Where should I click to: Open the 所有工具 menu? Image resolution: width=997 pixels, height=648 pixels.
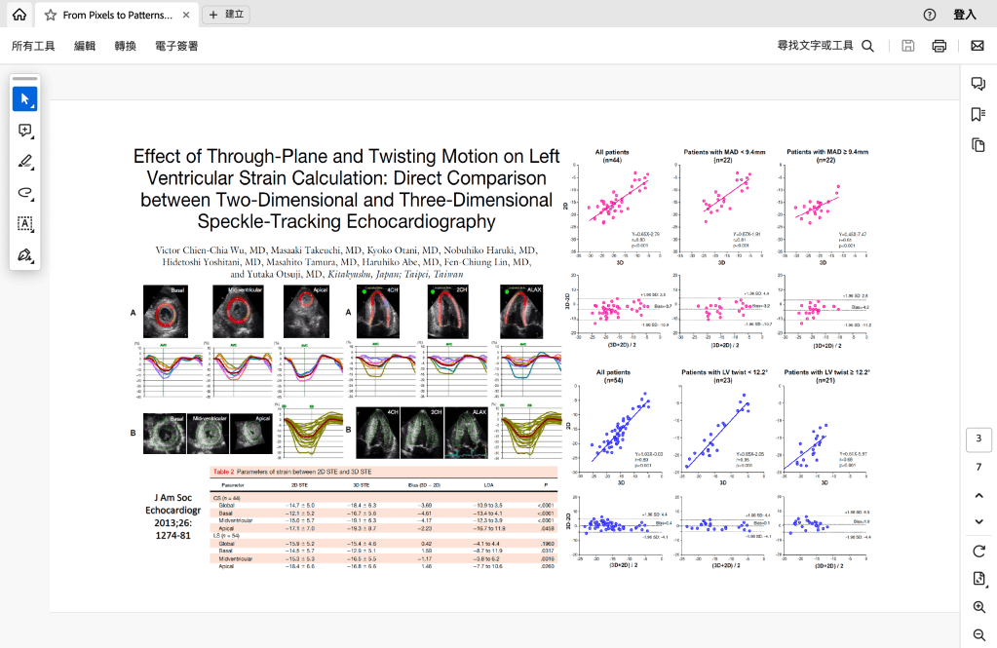pos(33,46)
